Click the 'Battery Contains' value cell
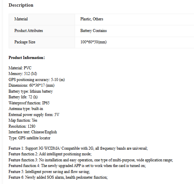Screen dimensions: 194x184 [x=134, y=31]
